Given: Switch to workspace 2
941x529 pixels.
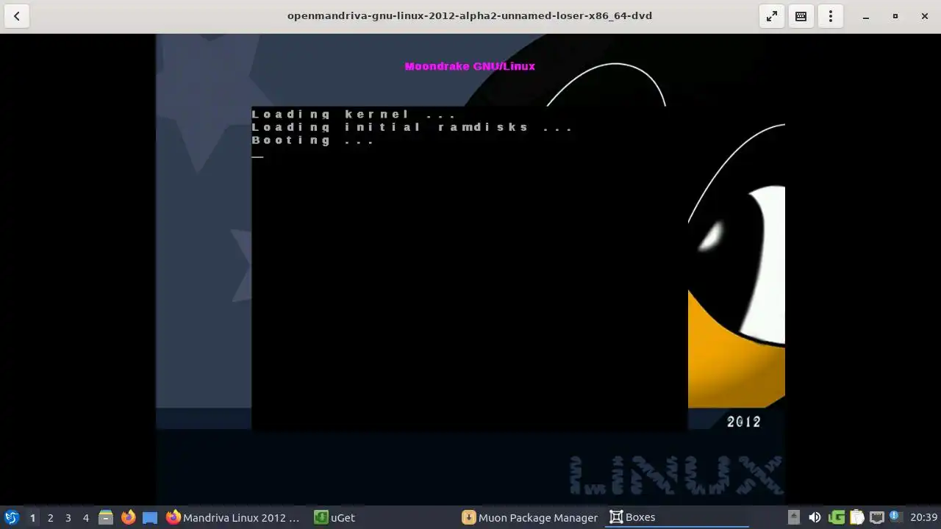Looking at the screenshot, I should click(50, 517).
